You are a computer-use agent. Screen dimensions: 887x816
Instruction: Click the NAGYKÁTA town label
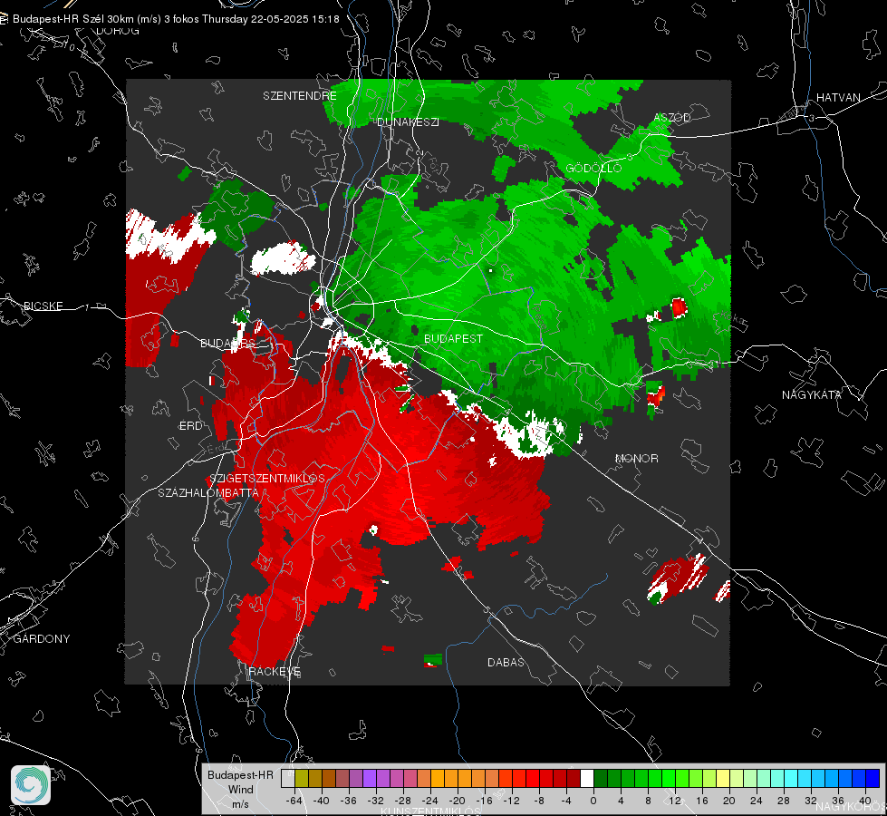pos(812,395)
